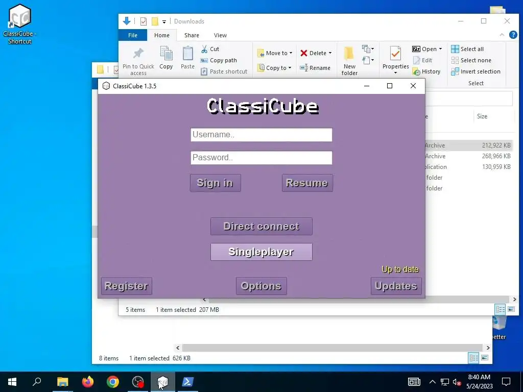
Task: Click Select all in the ribbon
Action: tap(467, 49)
